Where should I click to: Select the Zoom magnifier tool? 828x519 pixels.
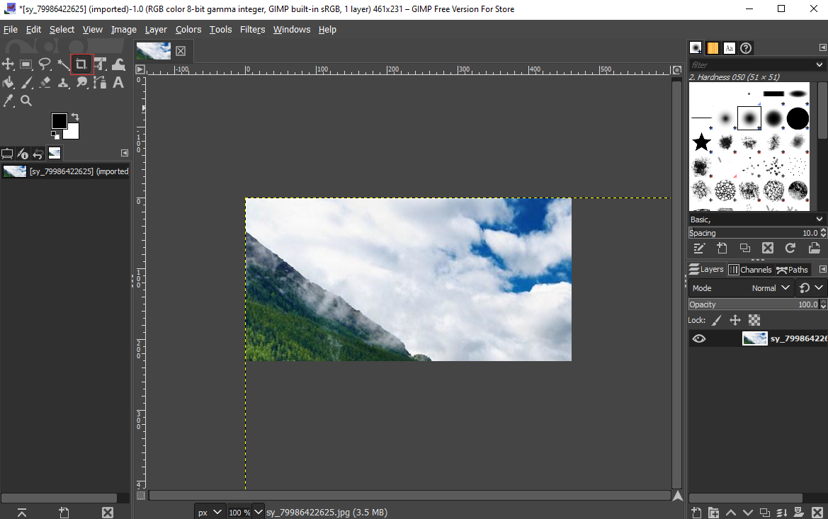(x=26, y=101)
